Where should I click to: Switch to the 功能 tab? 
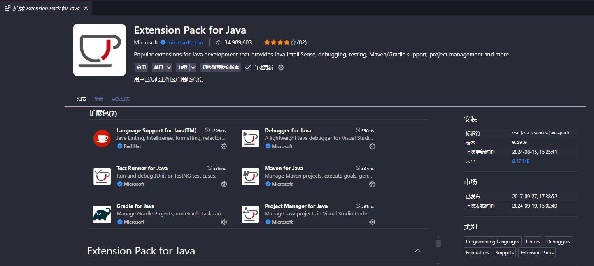99,99
